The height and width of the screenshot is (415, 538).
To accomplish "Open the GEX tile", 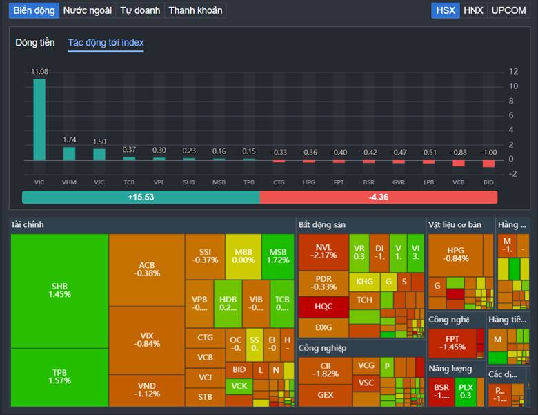I will (326, 396).
